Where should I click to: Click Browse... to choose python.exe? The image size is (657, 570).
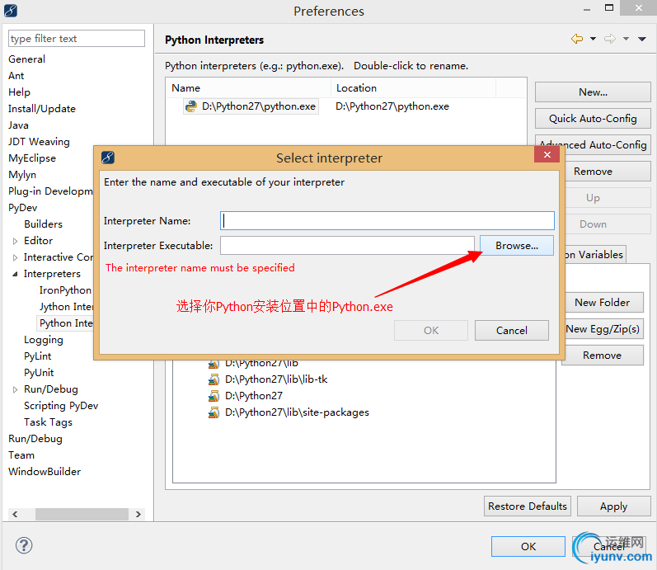pos(517,245)
